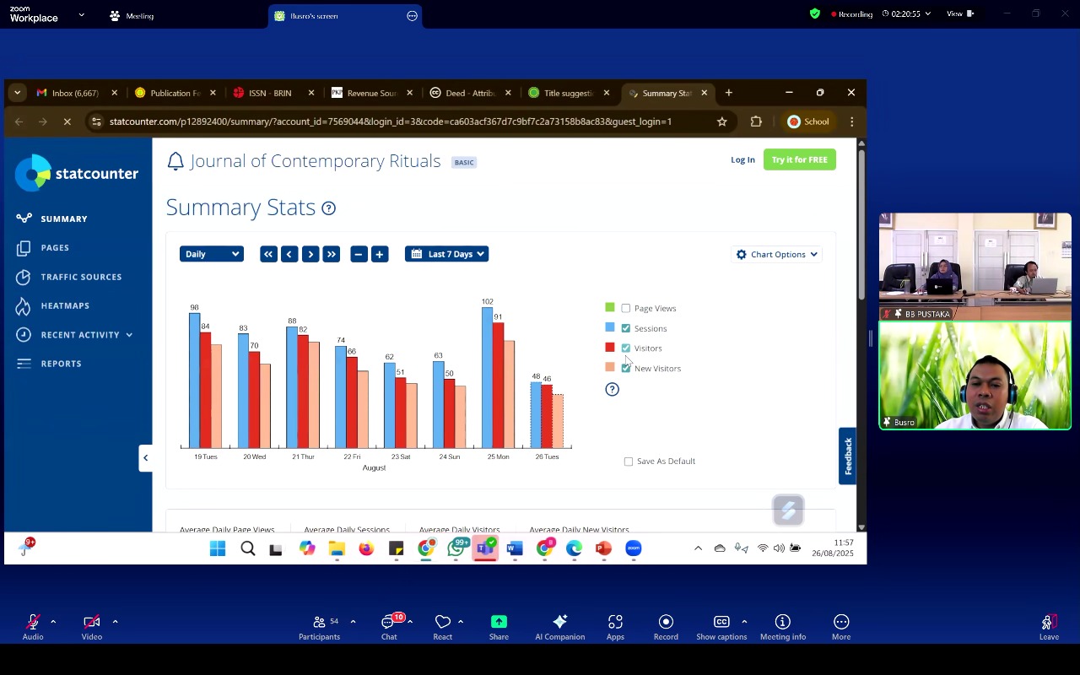Click the Log In link
This screenshot has width=1080, height=675.
tap(742, 159)
